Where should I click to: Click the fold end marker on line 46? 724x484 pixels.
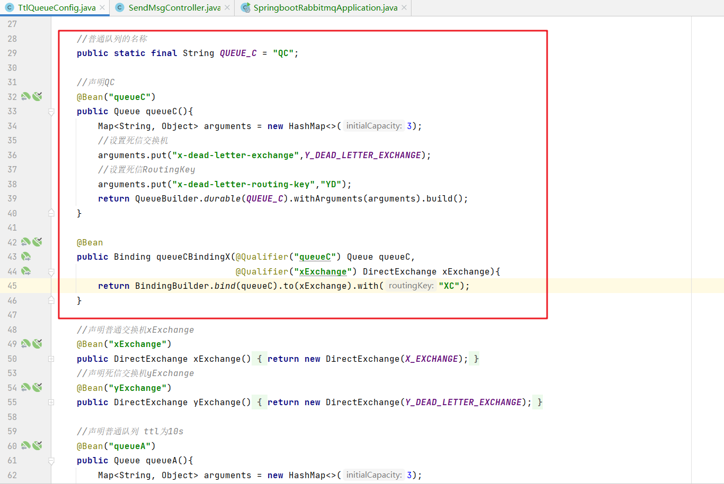click(x=51, y=300)
